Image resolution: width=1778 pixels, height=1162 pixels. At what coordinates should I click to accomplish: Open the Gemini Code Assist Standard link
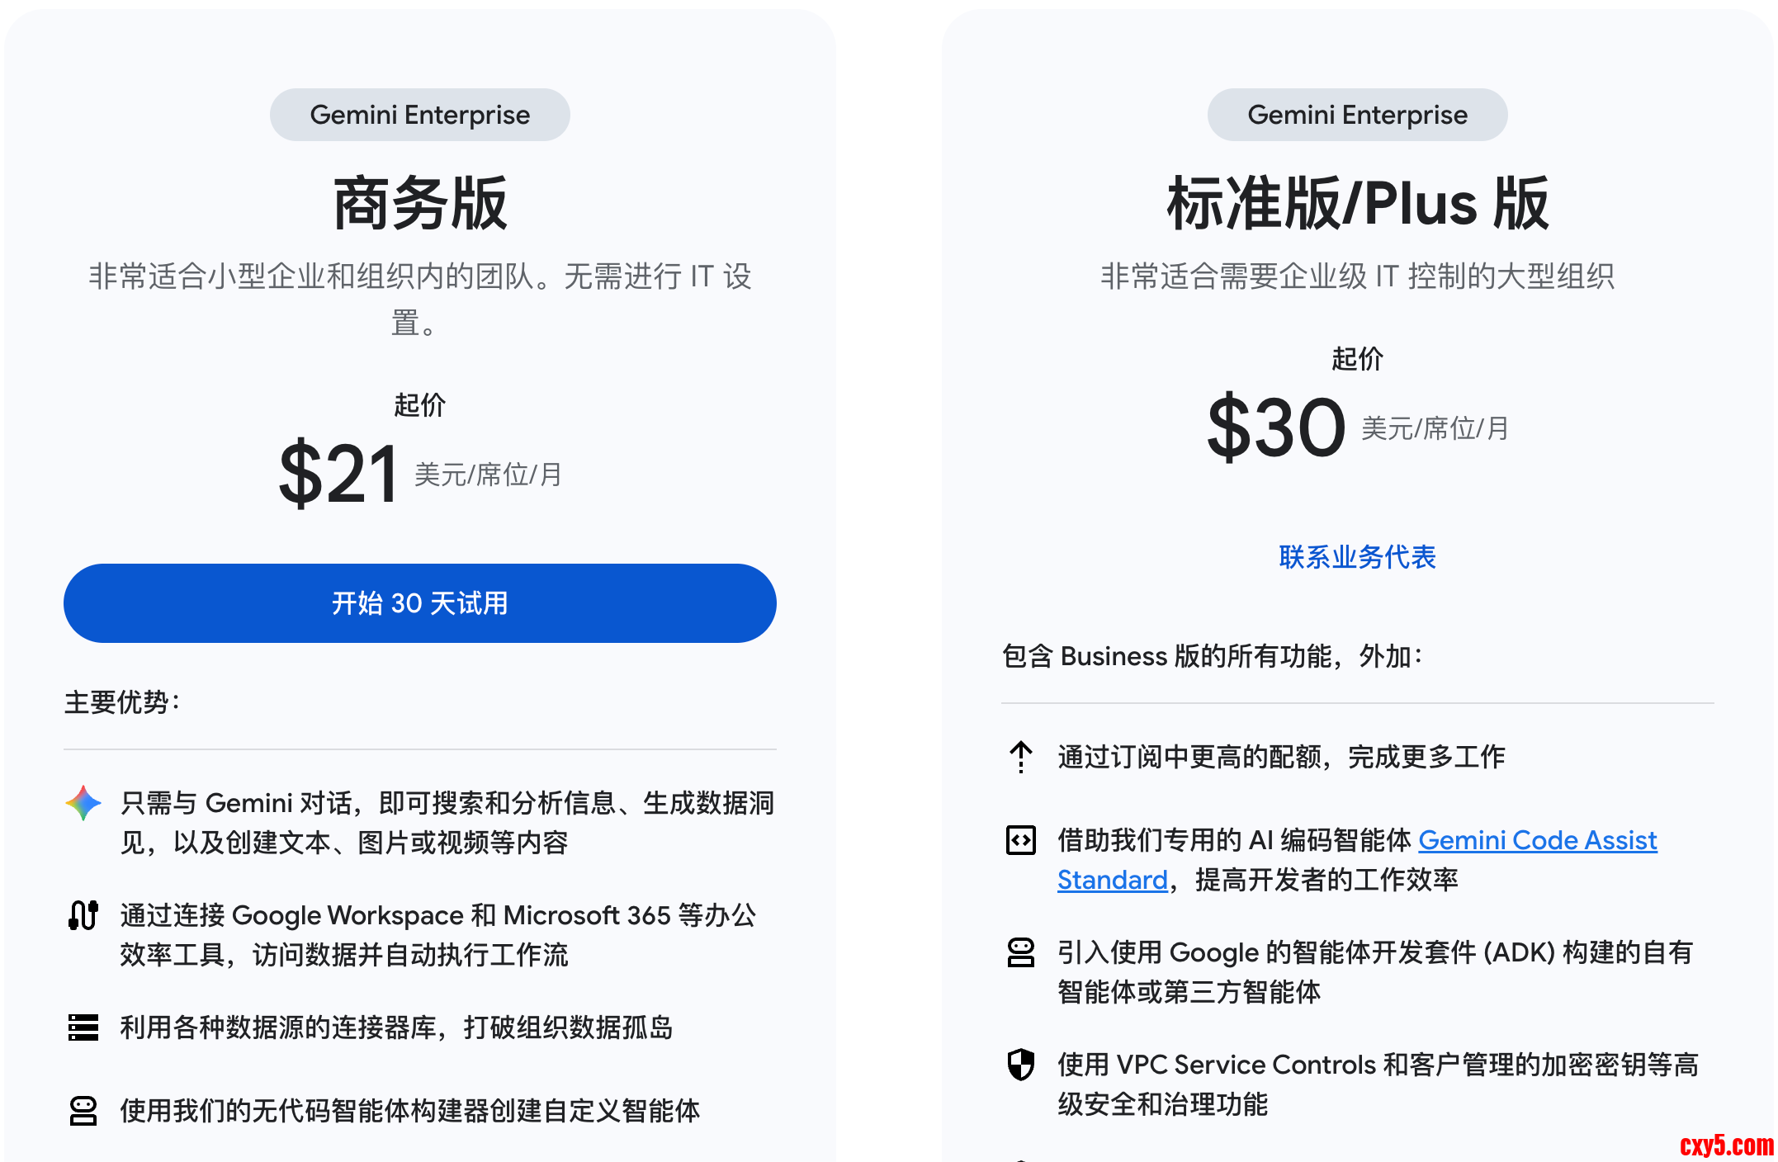(1537, 840)
